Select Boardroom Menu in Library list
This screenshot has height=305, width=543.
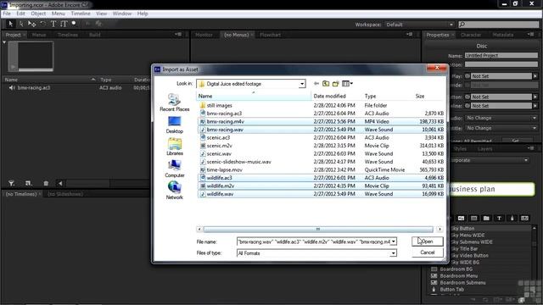tap(458, 276)
